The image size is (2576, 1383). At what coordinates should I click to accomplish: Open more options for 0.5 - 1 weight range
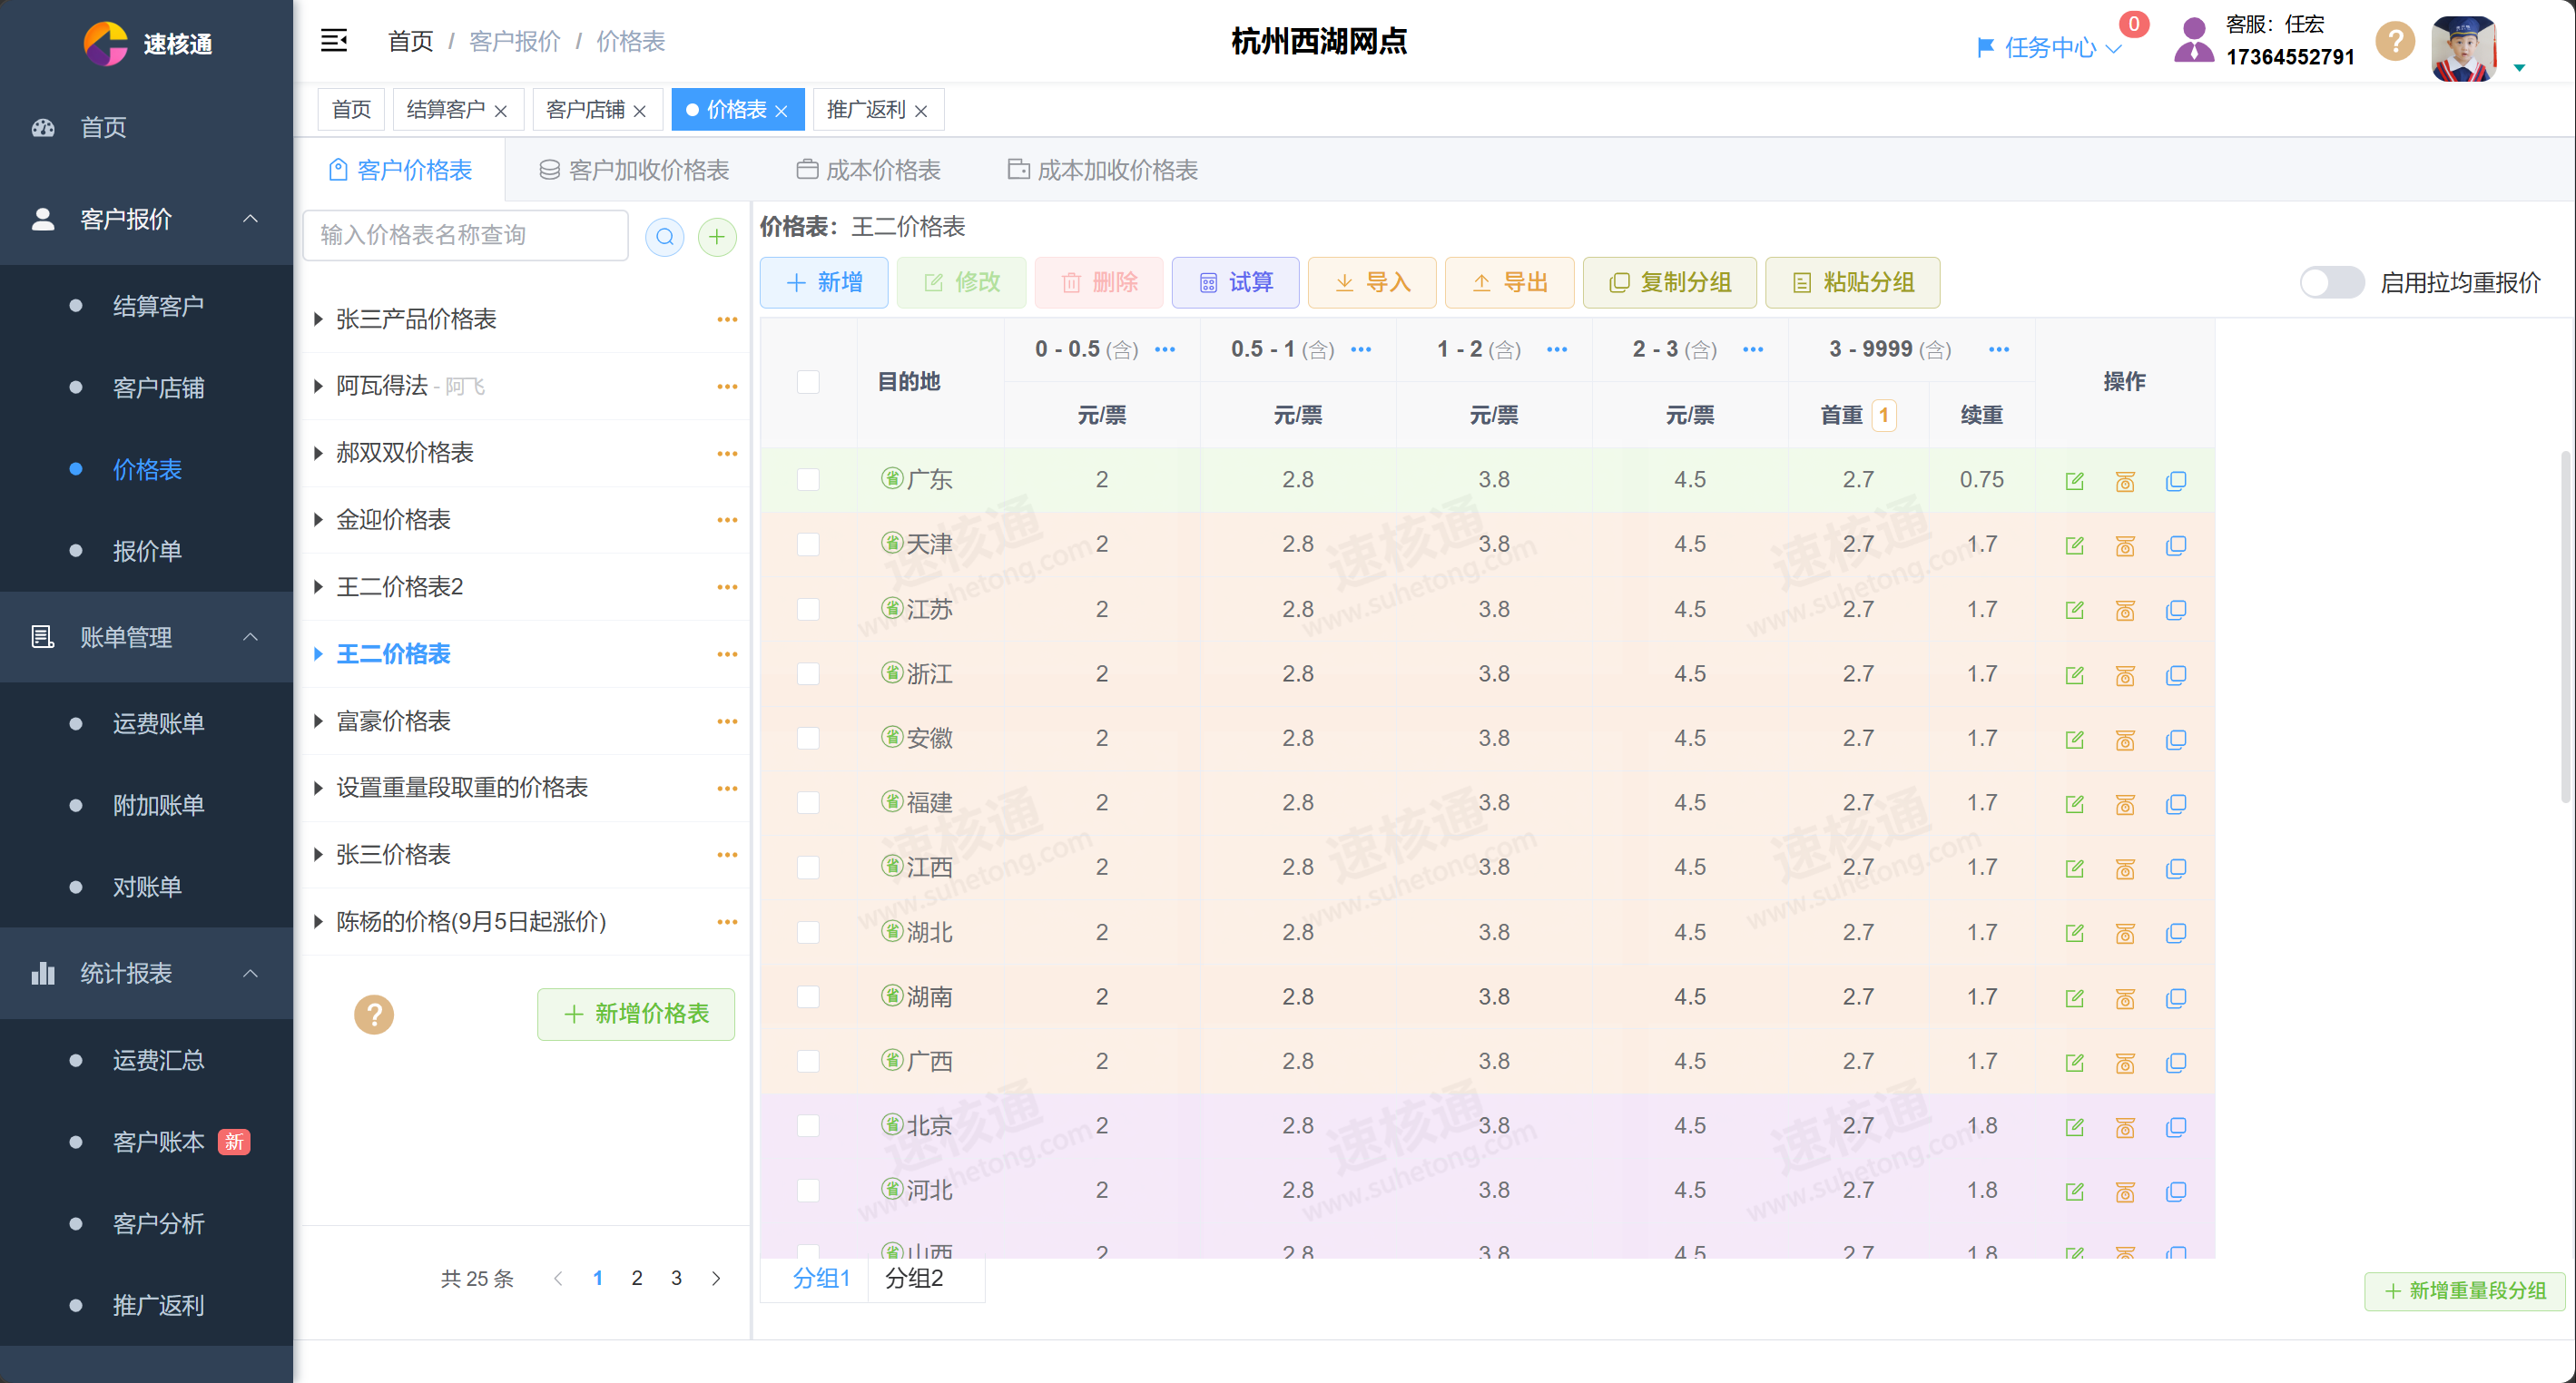(x=1361, y=349)
